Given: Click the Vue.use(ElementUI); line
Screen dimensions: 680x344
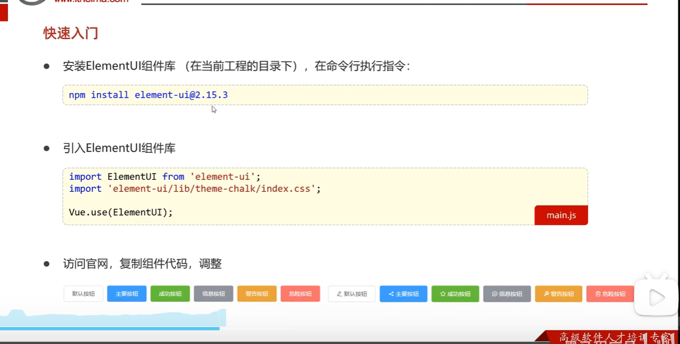Looking at the screenshot, I should (x=121, y=212).
